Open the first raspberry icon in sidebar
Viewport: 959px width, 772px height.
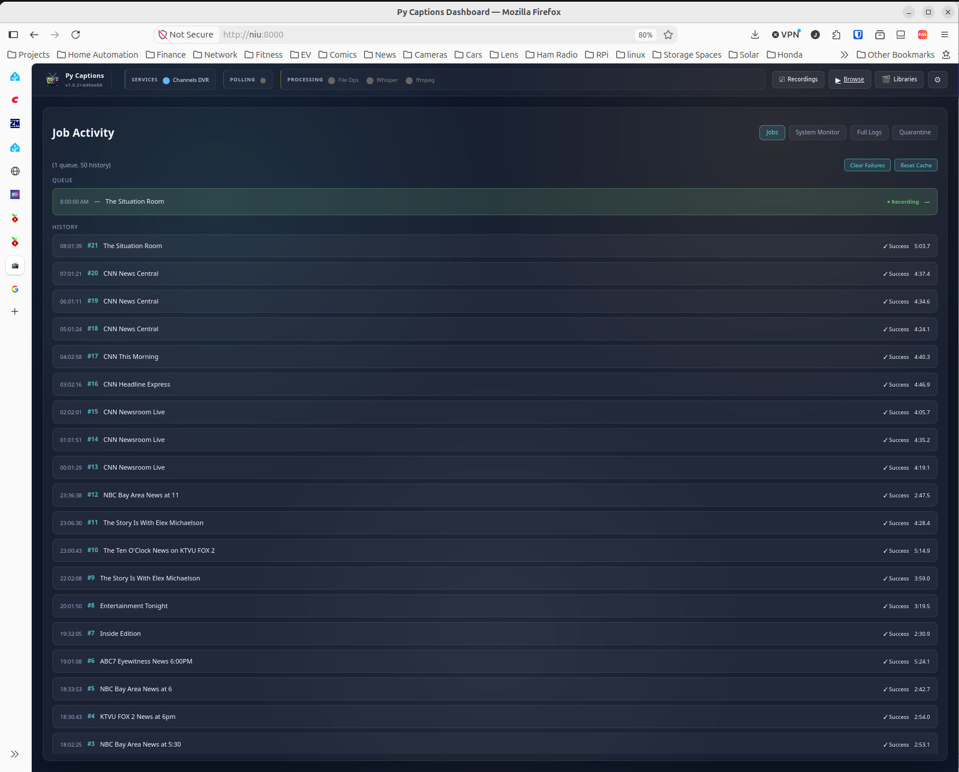pos(15,218)
